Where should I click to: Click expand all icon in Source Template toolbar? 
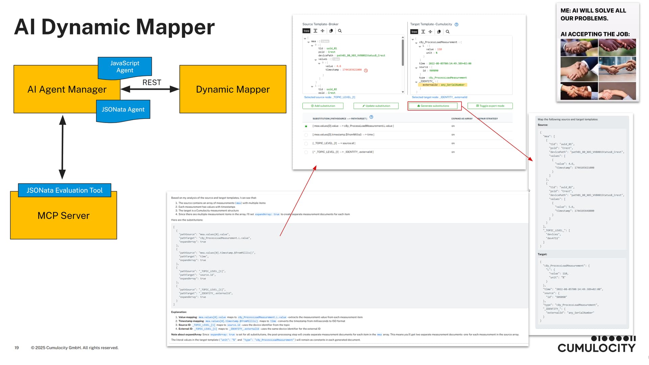pos(315,31)
